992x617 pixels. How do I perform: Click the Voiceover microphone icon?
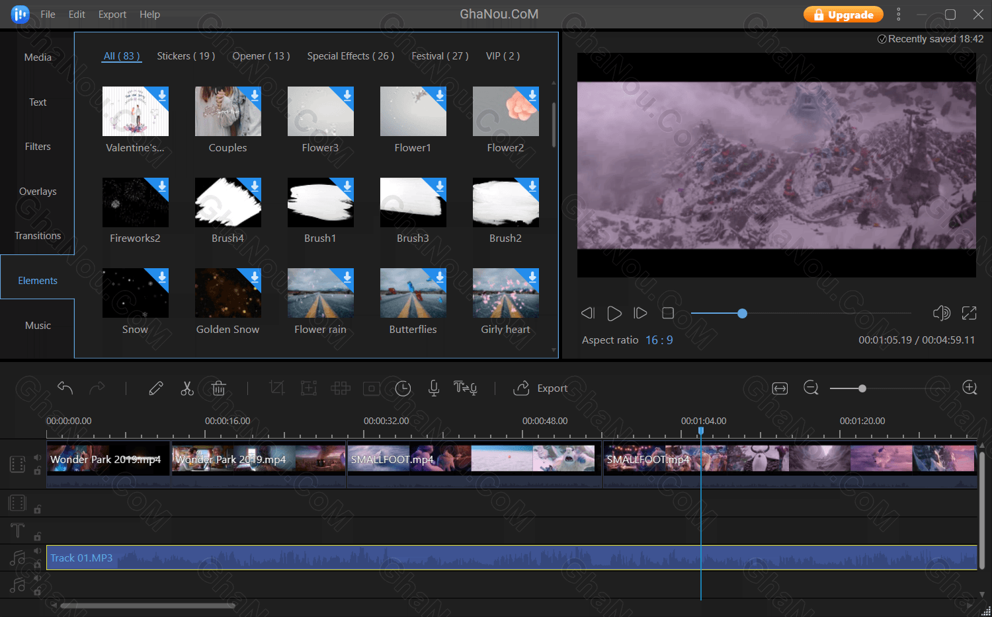(434, 388)
